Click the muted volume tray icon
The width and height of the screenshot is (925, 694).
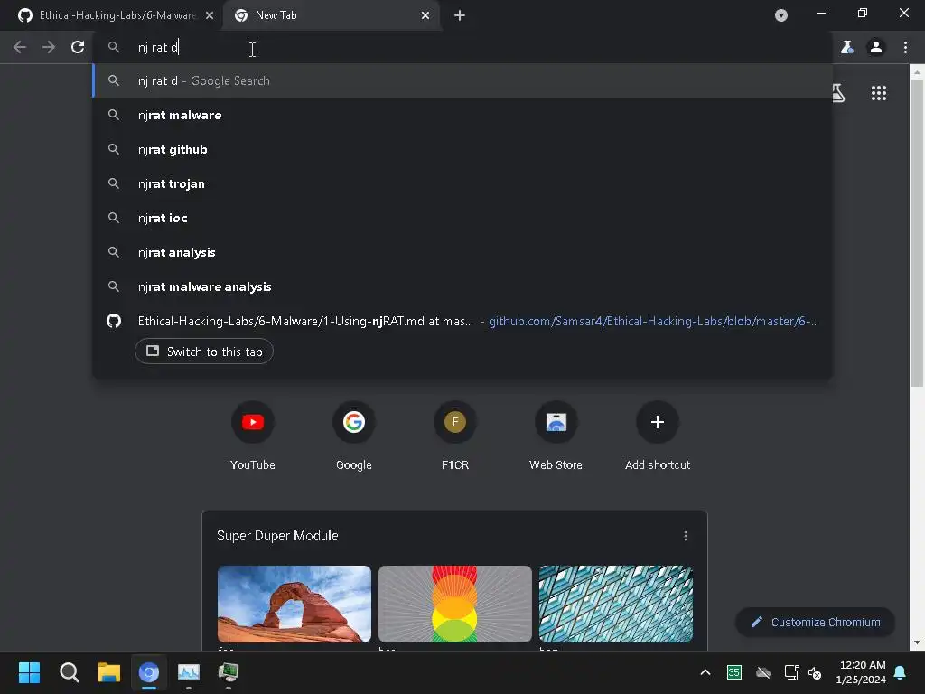tap(816, 672)
